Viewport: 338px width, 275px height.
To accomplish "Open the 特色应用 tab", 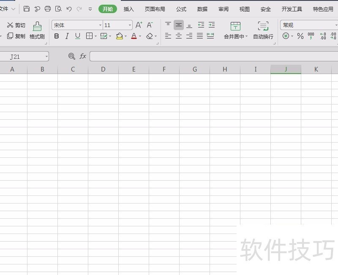I will [x=323, y=9].
